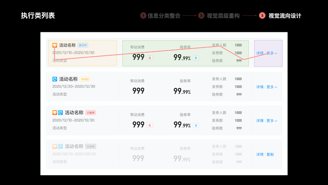
Task: Open 详情 for the 已结束 activity
Action: coord(260,154)
